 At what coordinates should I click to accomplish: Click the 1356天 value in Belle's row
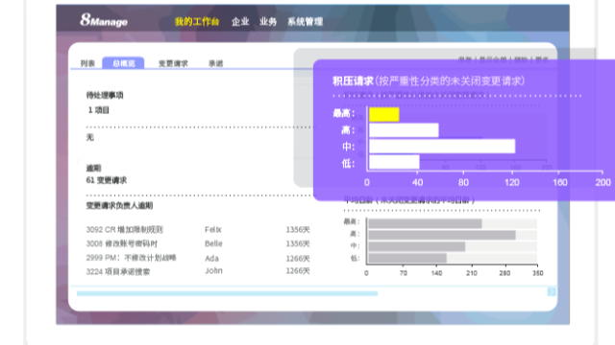(x=298, y=243)
